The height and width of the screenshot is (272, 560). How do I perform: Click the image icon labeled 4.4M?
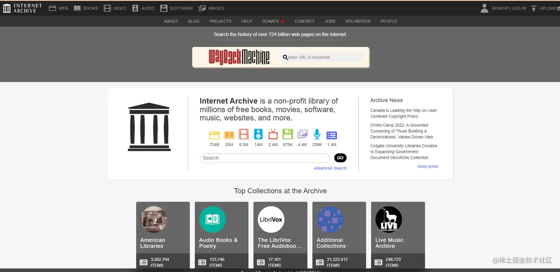[x=303, y=134]
